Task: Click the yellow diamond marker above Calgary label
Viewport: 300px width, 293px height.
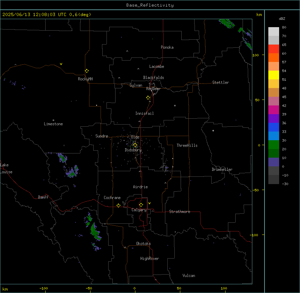Action: pyautogui.click(x=141, y=205)
